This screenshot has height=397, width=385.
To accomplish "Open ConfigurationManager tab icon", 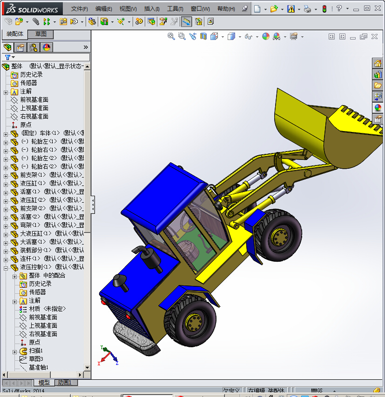I will point(34,47).
